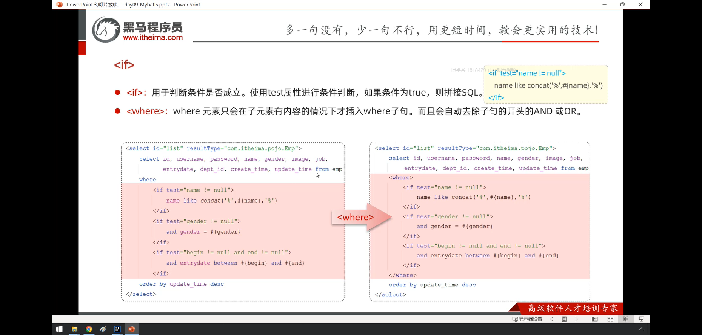Click PowerPoint logo in title bar
Screen dimensions: 702x335
(59, 5)
